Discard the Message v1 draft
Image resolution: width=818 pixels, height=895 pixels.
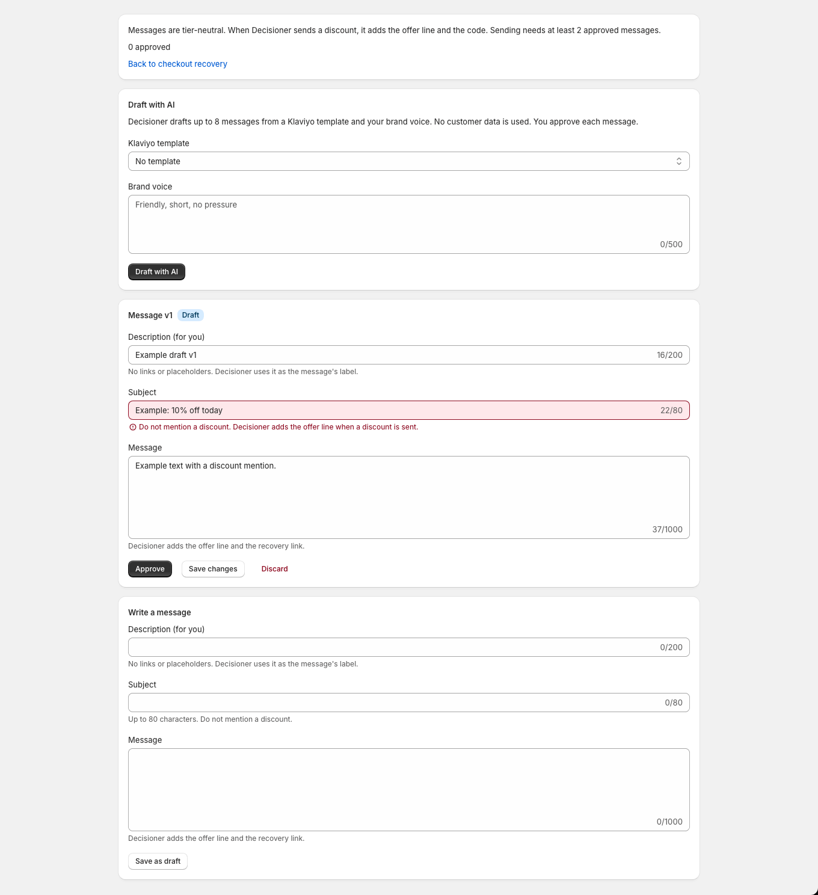pyautogui.click(x=275, y=569)
